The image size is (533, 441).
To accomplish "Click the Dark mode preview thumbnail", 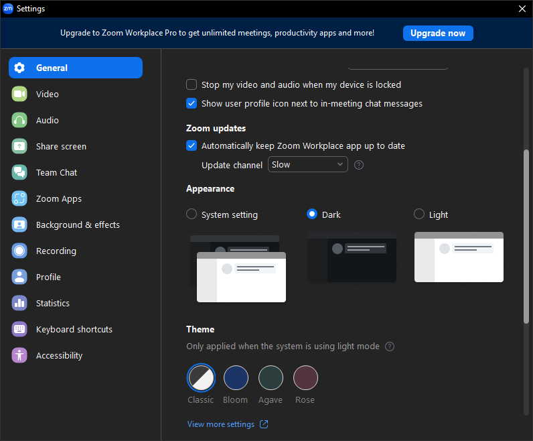I will 352,257.
